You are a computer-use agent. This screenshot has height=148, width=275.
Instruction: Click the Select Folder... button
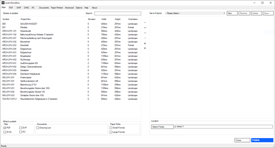coord(162,127)
